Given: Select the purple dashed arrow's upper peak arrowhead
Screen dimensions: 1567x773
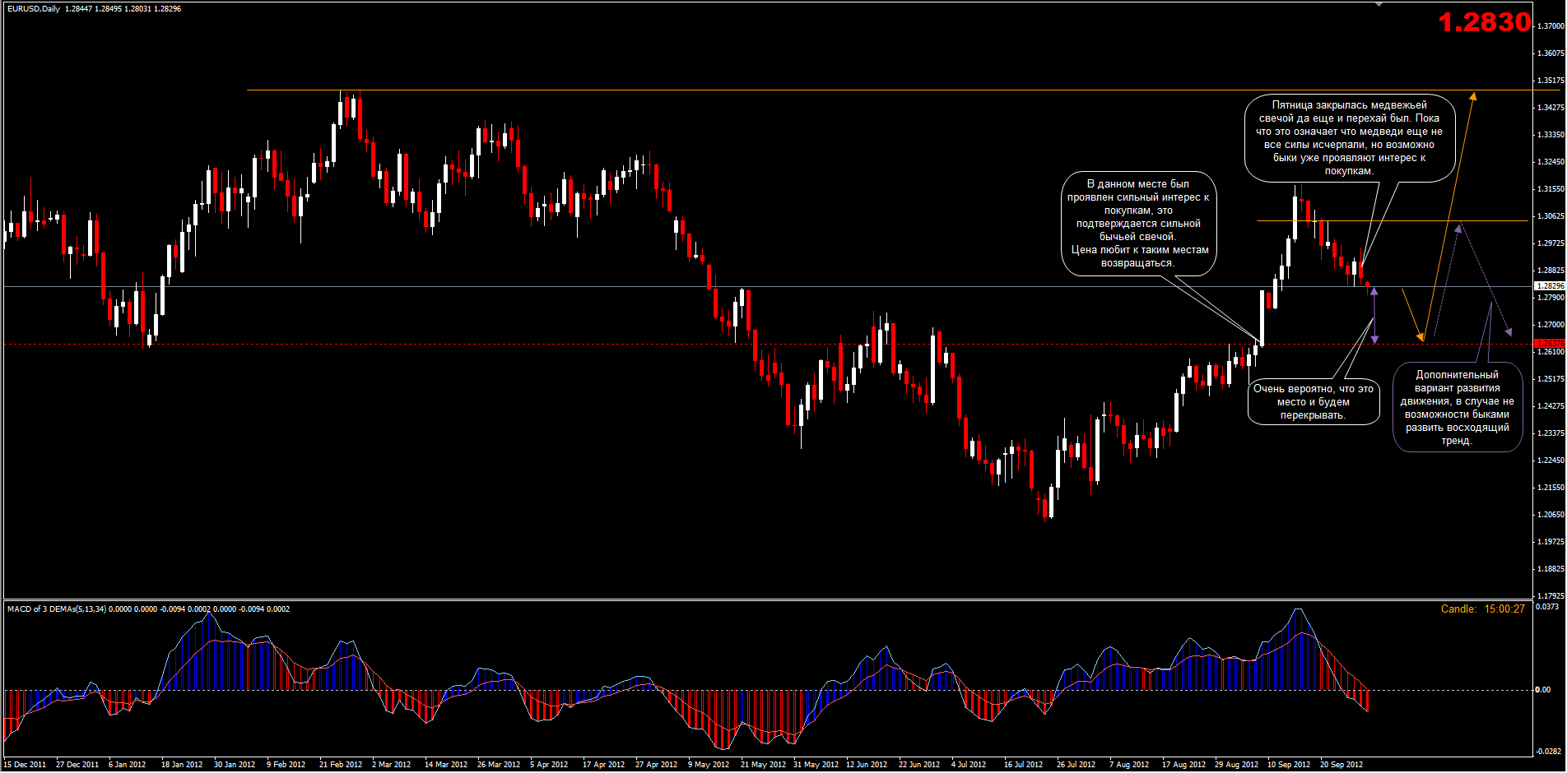Looking at the screenshot, I should pos(1459,228).
